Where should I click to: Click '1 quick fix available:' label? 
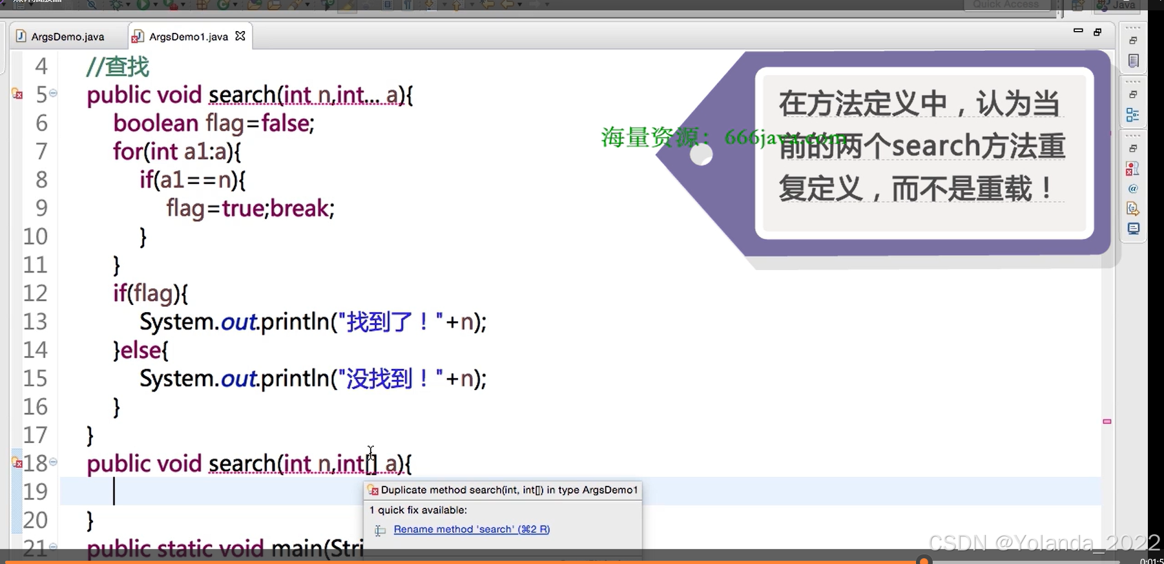pyautogui.click(x=419, y=510)
